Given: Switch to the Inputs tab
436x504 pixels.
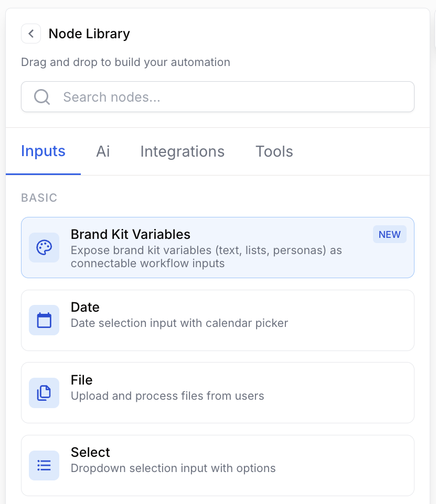Looking at the screenshot, I should (x=43, y=151).
